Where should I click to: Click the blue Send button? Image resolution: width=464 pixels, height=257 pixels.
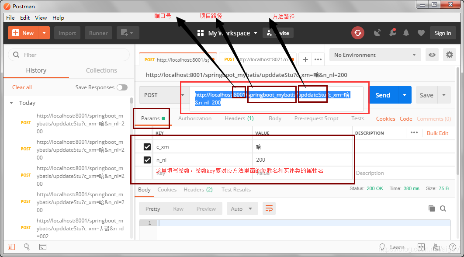click(x=383, y=95)
